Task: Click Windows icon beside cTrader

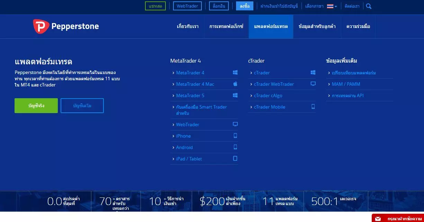Action: [x=313, y=73]
